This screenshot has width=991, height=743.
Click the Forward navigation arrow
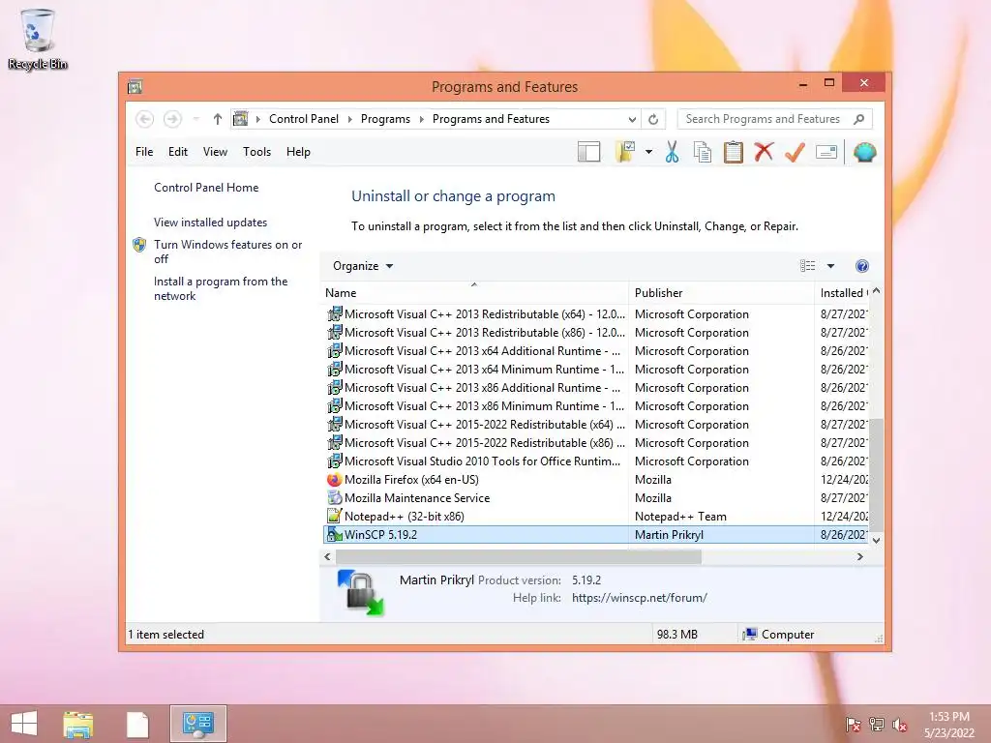click(172, 119)
